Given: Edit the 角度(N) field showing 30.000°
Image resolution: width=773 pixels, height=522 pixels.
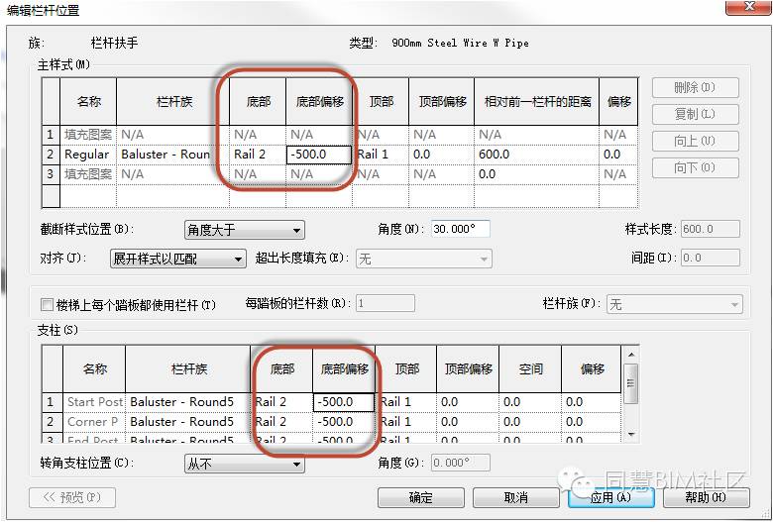Looking at the screenshot, I should coord(461,229).
